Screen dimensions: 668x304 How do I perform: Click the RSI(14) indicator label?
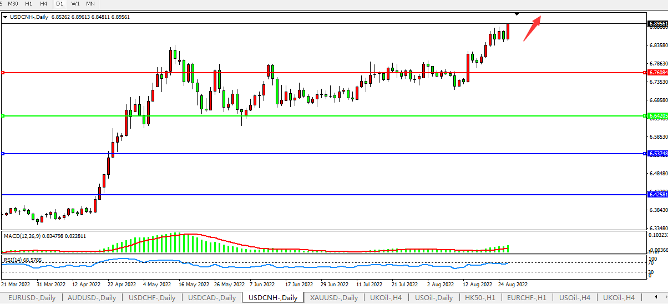14,260
